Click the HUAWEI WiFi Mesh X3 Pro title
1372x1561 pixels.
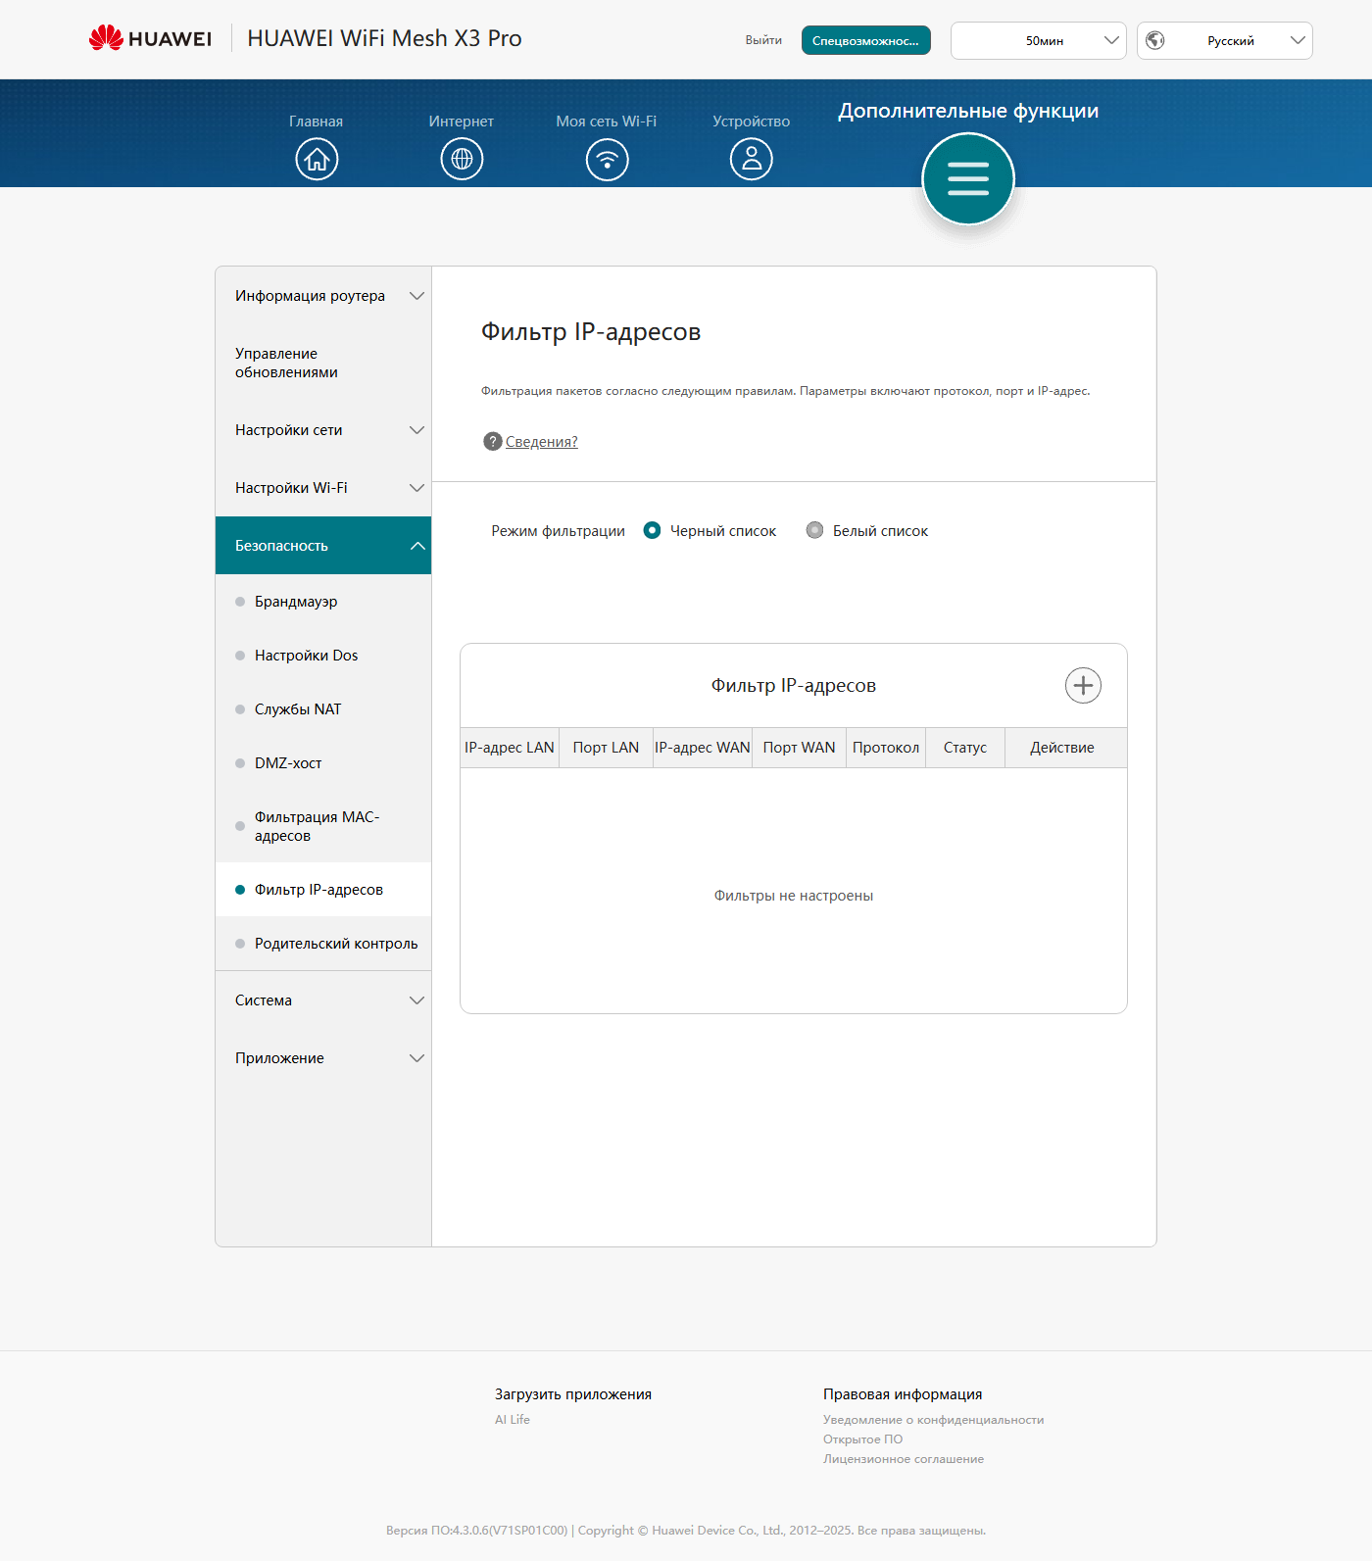pos(384,38)
